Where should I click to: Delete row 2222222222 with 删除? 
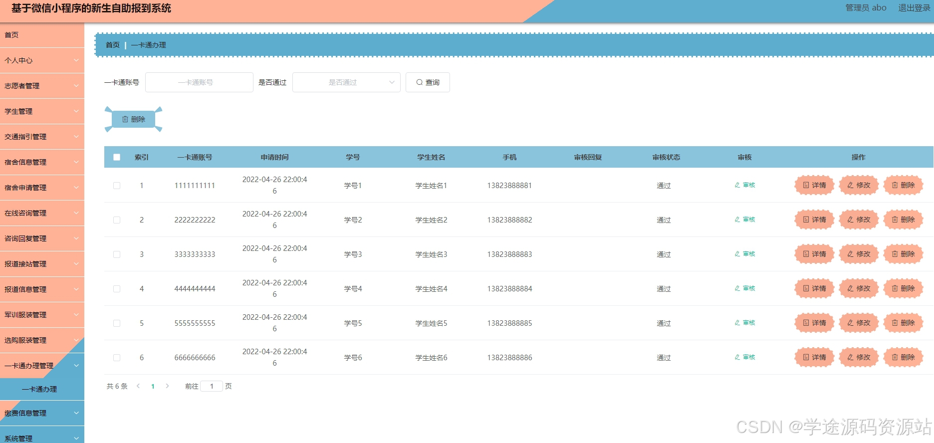click(903, 220)
